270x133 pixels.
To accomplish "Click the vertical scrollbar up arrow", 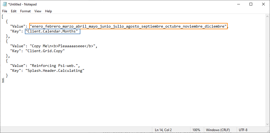I will (268, 16).
